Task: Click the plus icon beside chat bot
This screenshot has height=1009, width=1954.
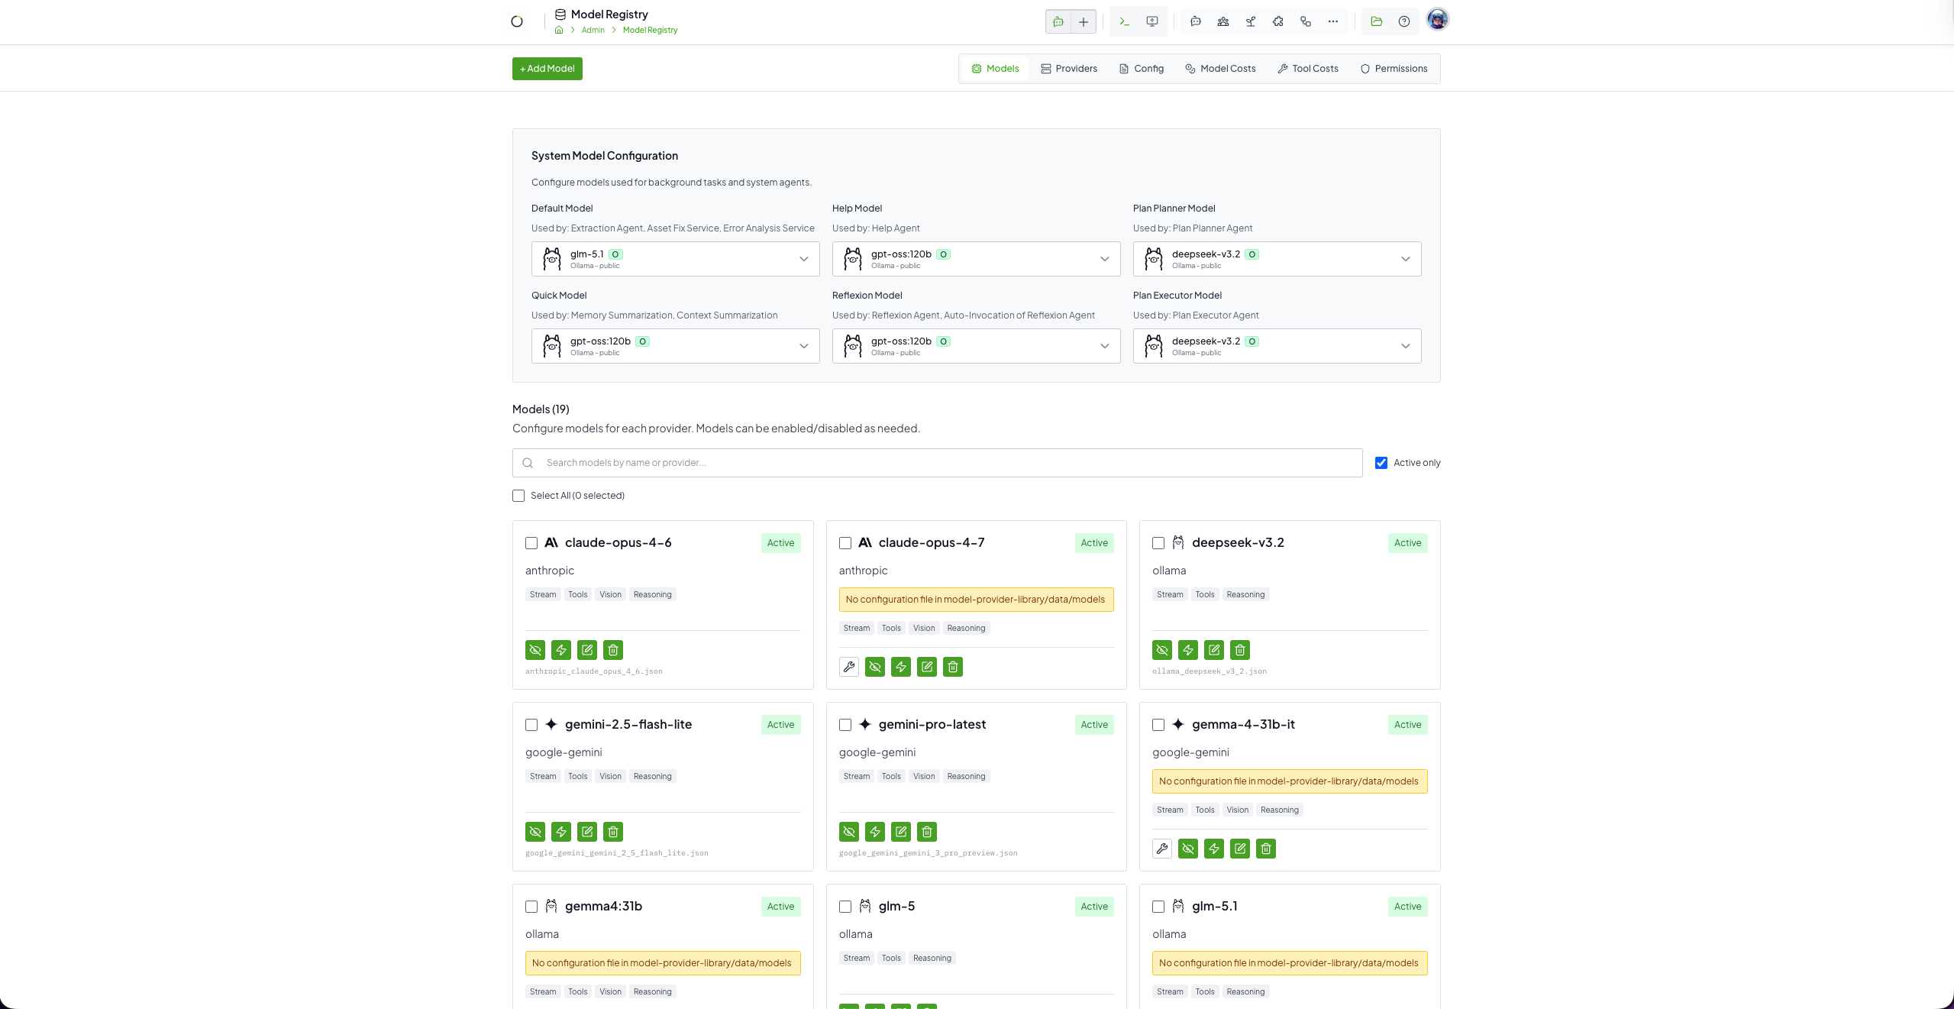Action: [1084, 21]
